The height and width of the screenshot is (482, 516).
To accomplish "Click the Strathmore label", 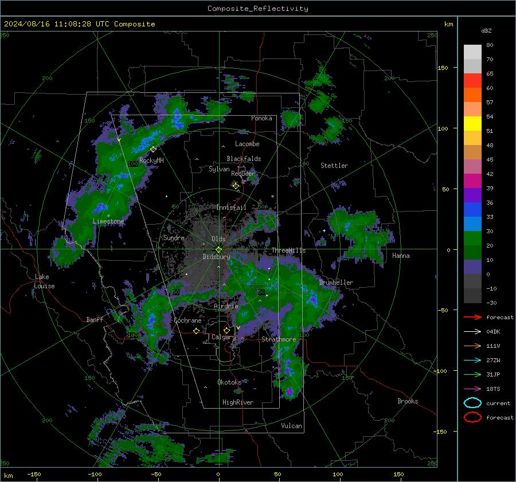I will coord(279,339).
